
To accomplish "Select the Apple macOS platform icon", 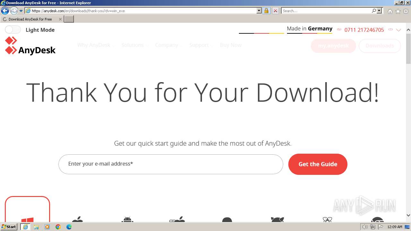I will 77,219.
